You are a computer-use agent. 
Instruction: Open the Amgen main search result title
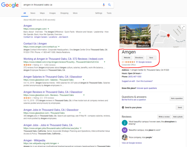tap(28, 26)
